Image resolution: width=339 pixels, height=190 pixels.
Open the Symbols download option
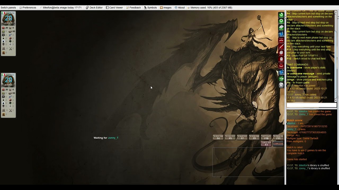click(x=150, y=8)
